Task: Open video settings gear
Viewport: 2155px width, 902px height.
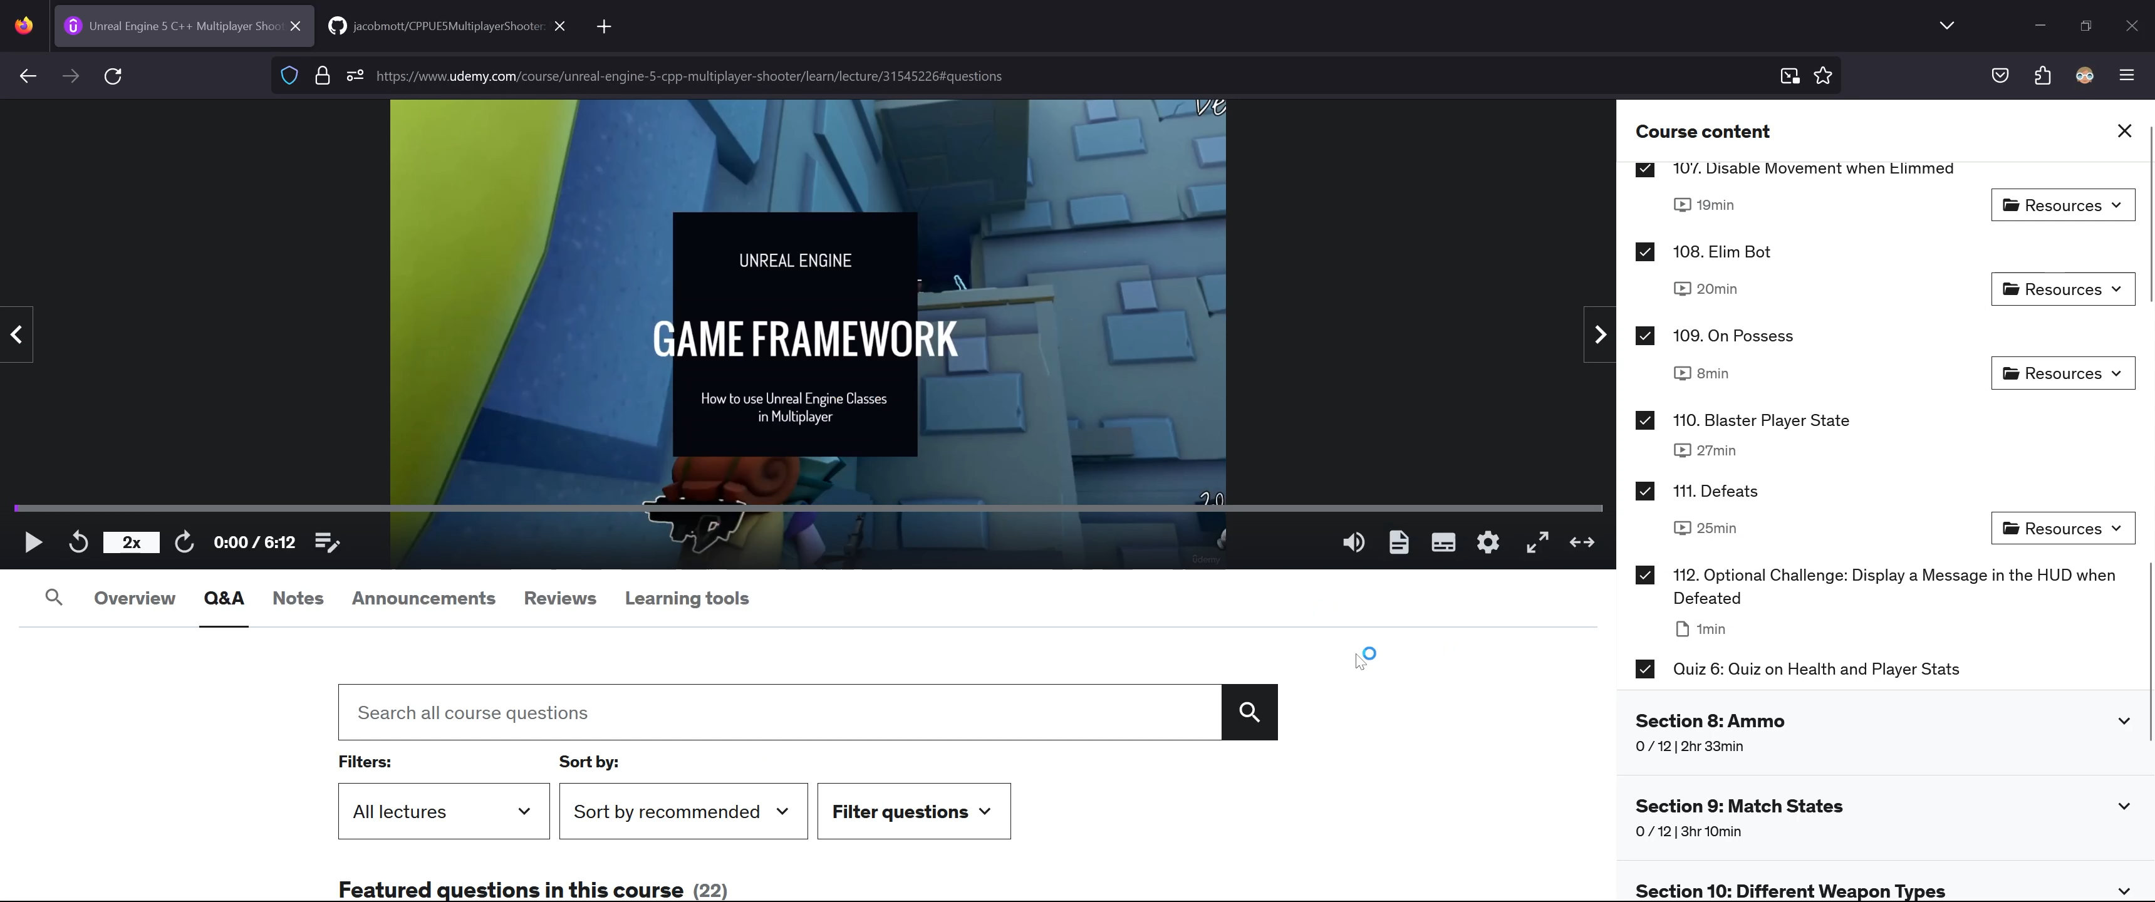Action: click(x=1487, y=542)
